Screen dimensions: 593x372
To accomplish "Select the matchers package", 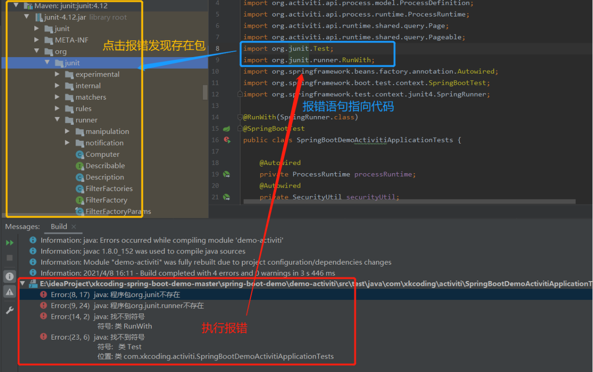I will pos(91,97).
